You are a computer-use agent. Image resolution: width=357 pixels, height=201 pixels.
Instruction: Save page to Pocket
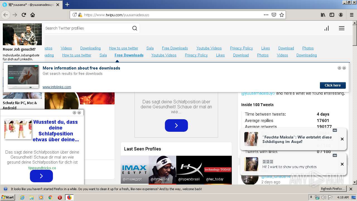(x=274, y=15)
